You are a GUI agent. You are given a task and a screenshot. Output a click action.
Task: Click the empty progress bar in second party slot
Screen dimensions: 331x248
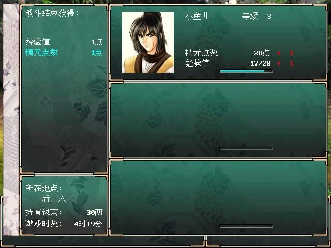click(246, 149)
